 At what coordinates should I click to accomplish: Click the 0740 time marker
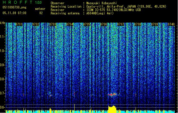tap(171, 24)
